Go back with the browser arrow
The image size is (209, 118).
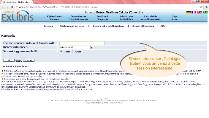pos(3,7)
